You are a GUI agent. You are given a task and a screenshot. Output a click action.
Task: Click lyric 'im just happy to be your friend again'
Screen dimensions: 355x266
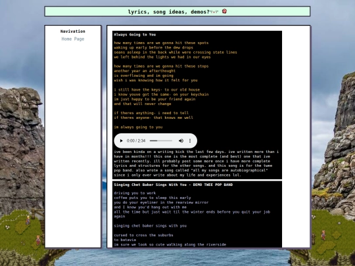coord(154,99)
